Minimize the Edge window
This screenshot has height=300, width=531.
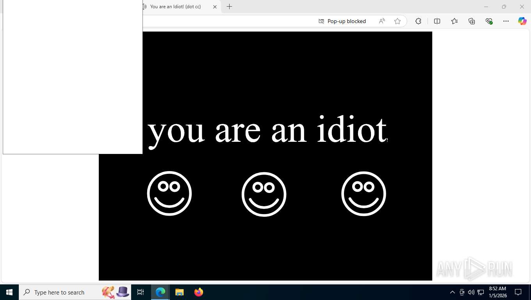[486, 7]
